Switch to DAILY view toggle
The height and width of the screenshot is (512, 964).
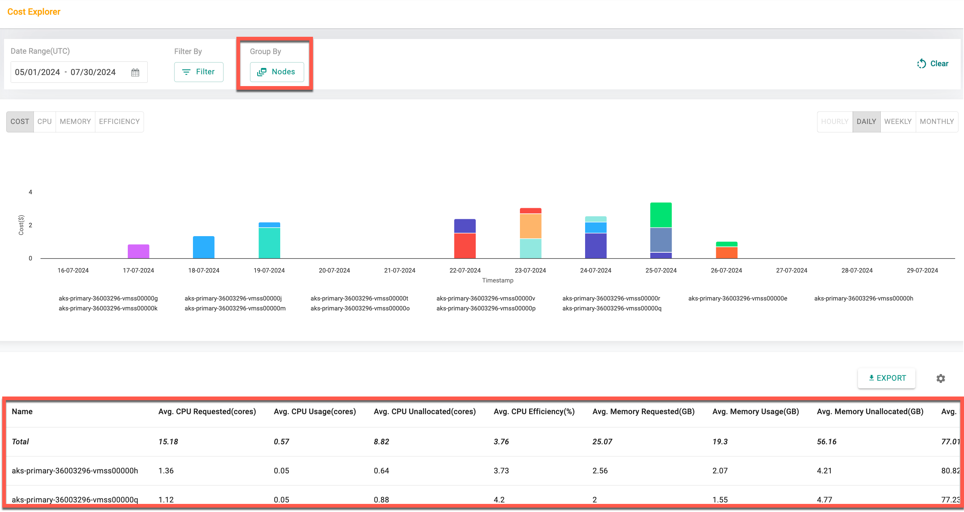[x=865, y=121]
